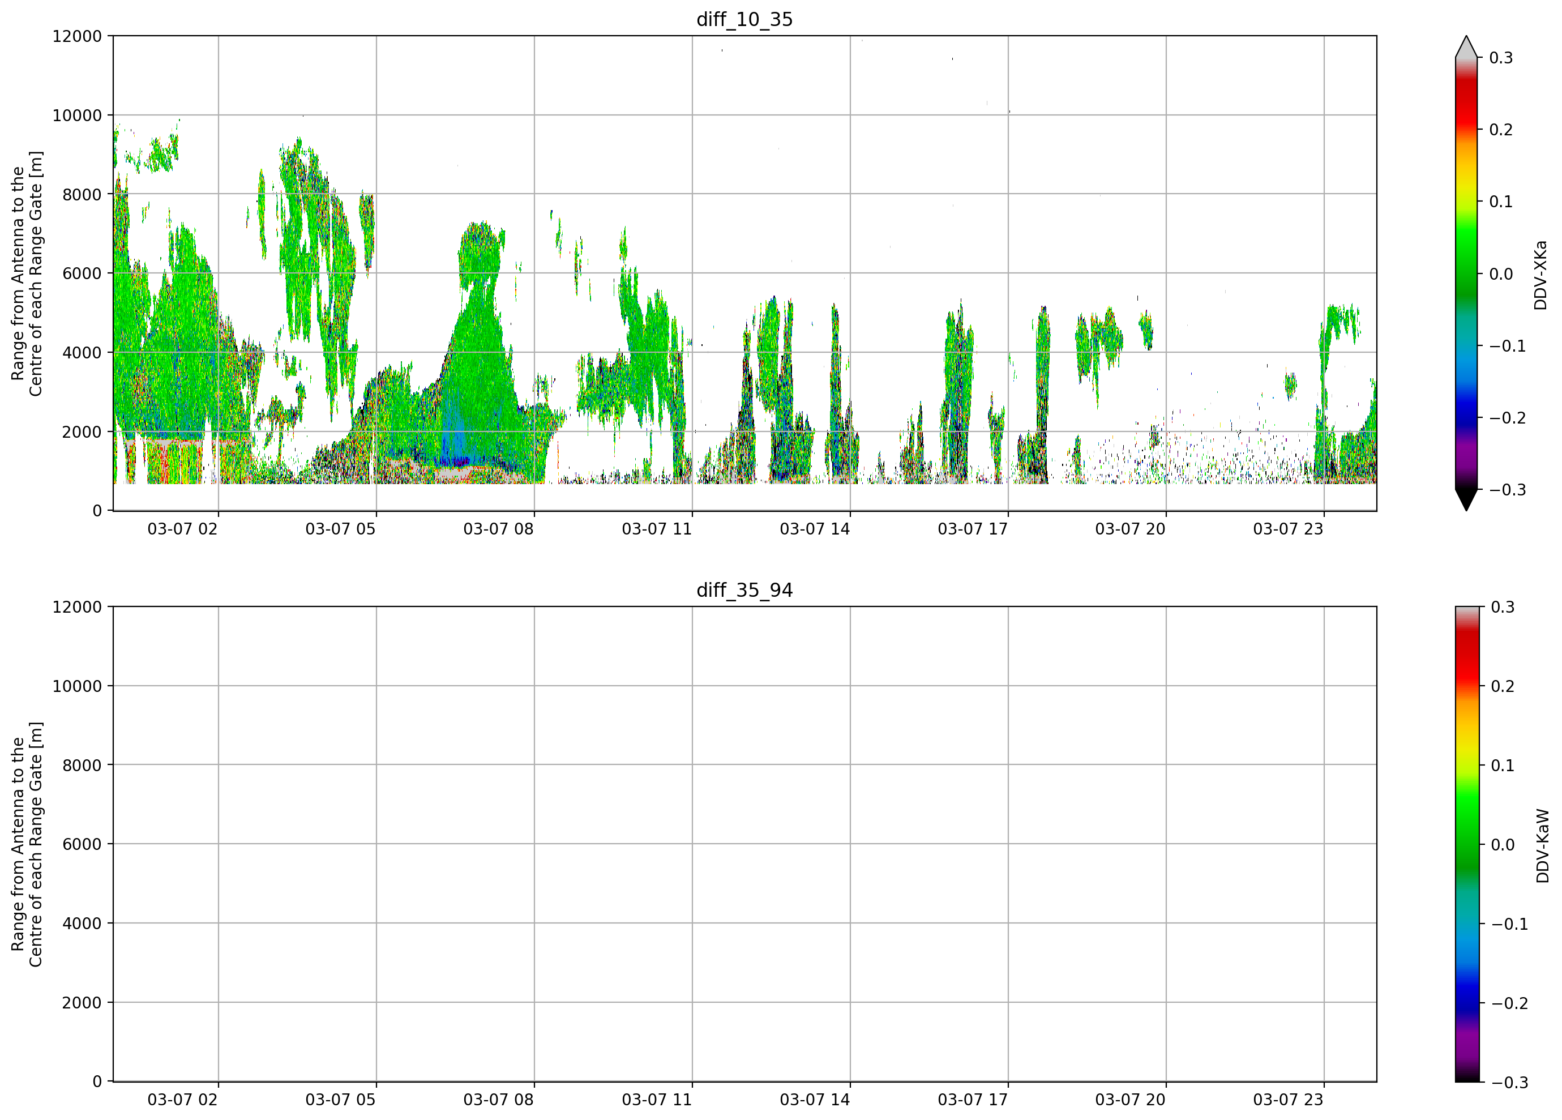
Task: Click the 0.1 tick on DDV-KaW colorbar
Action: (x=1503, y=766)
